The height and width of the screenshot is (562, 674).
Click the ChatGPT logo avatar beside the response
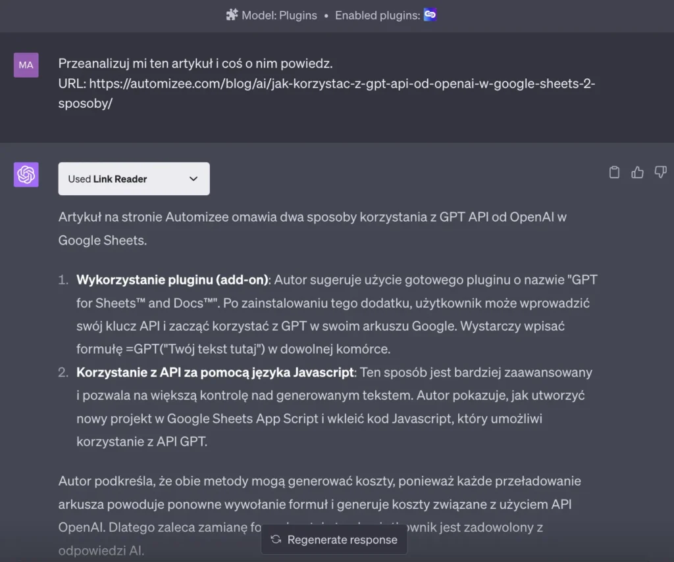pos(26,175)
